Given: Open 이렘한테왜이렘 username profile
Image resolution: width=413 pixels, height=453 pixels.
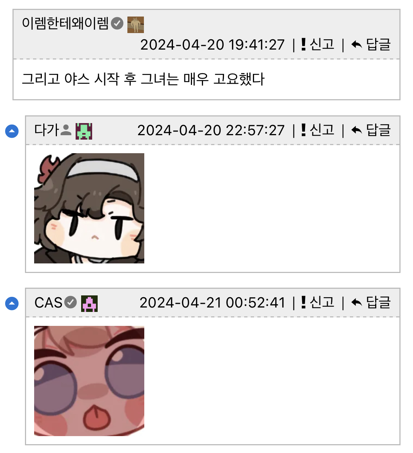Looking at the screenshot, I should click(x=65, y=24).
